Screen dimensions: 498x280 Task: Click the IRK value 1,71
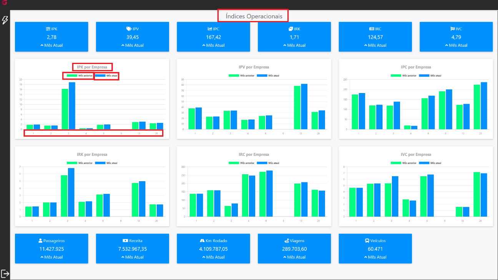pyautogui.click(x=294, y=37)
